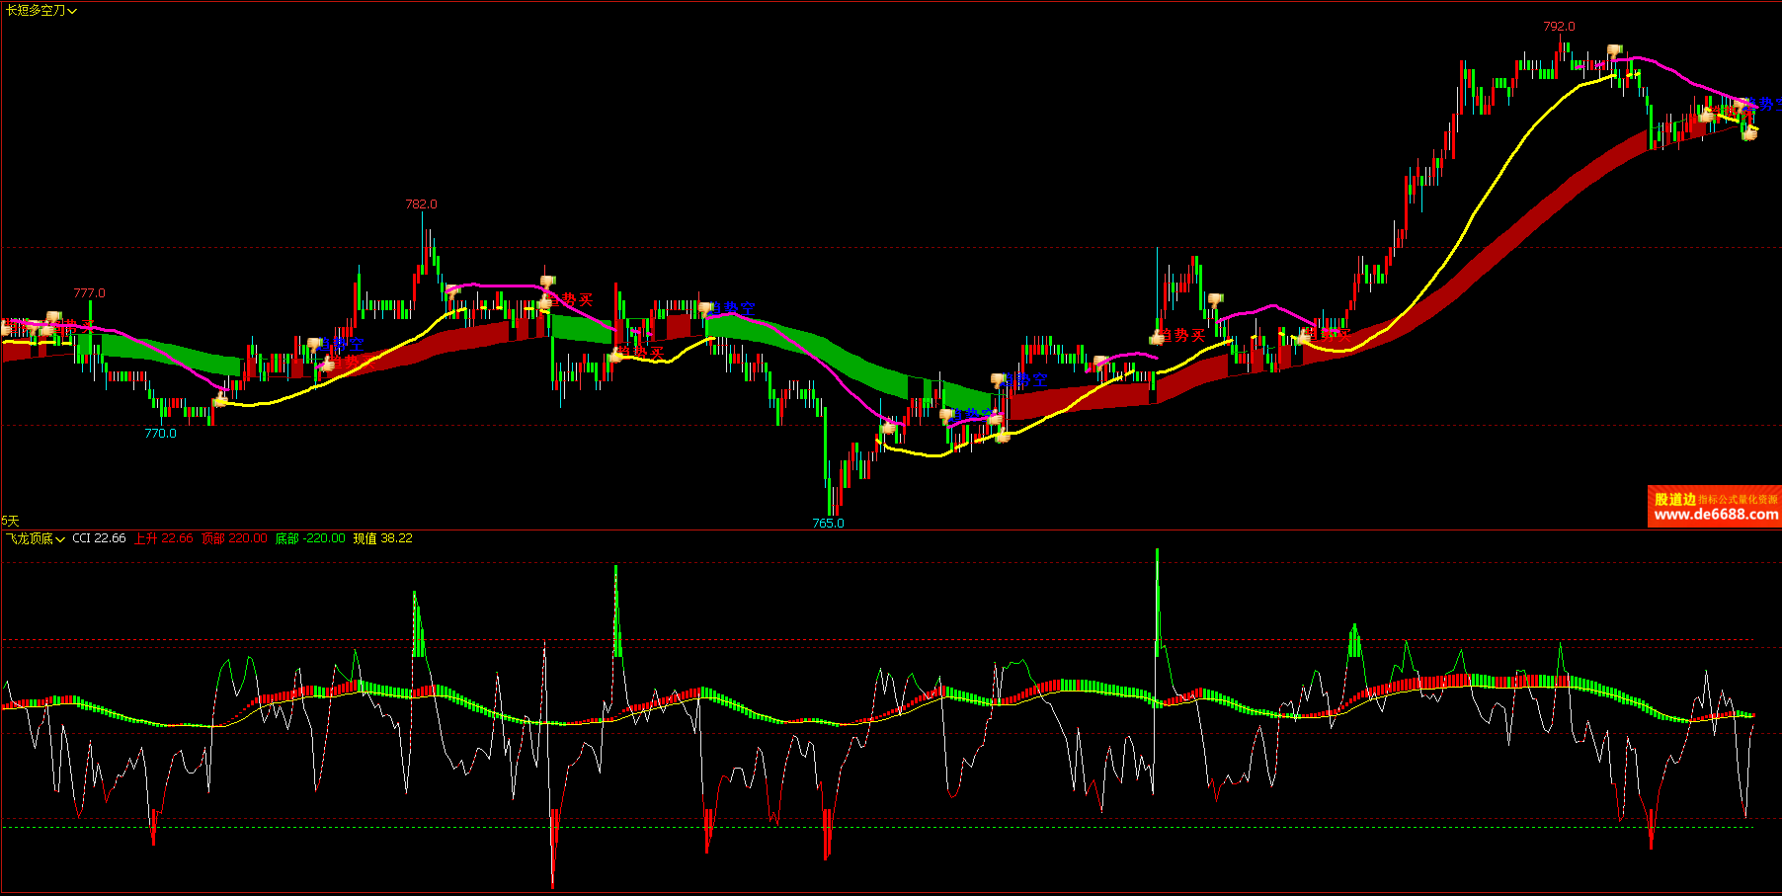
Task: Click the 现值 38.22 indicator value
Action: point(383,538)
